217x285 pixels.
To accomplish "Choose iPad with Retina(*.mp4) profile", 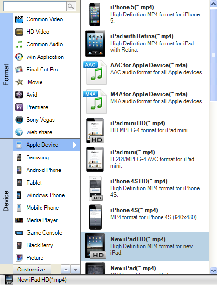I will click(x=145, y=43).
